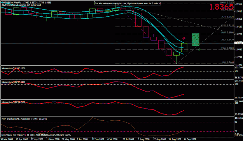Click the 103.337 Momentum(10) scale value
Screen dimensions: 243x141
point(239,82)
